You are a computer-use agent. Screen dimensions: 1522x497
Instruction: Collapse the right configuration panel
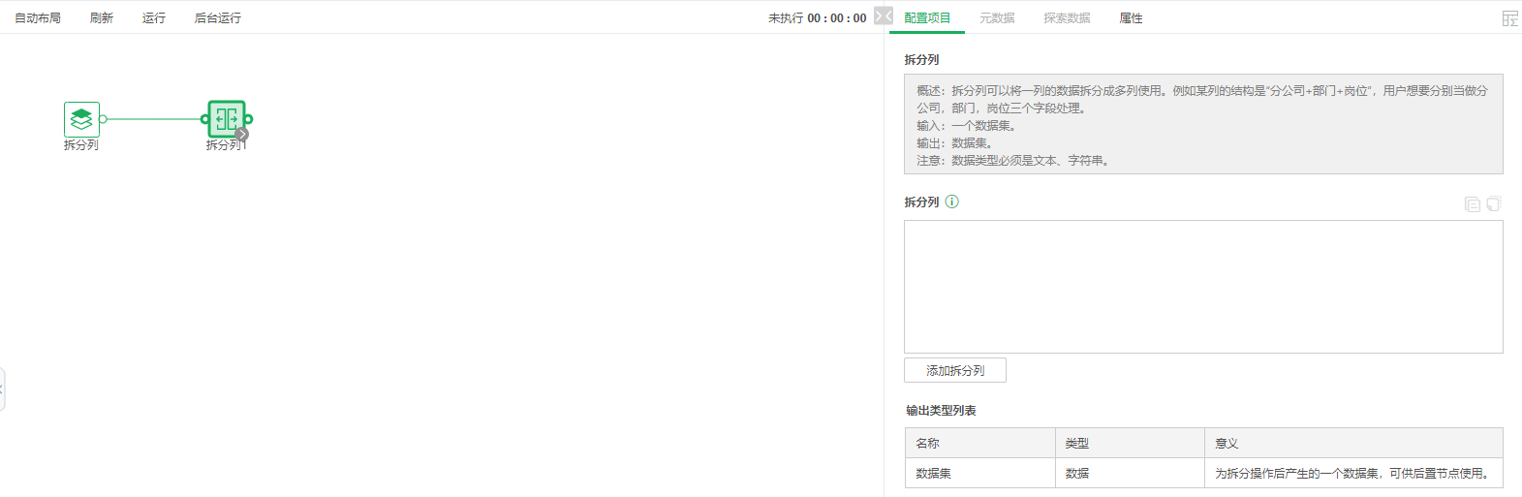[883, 16]
